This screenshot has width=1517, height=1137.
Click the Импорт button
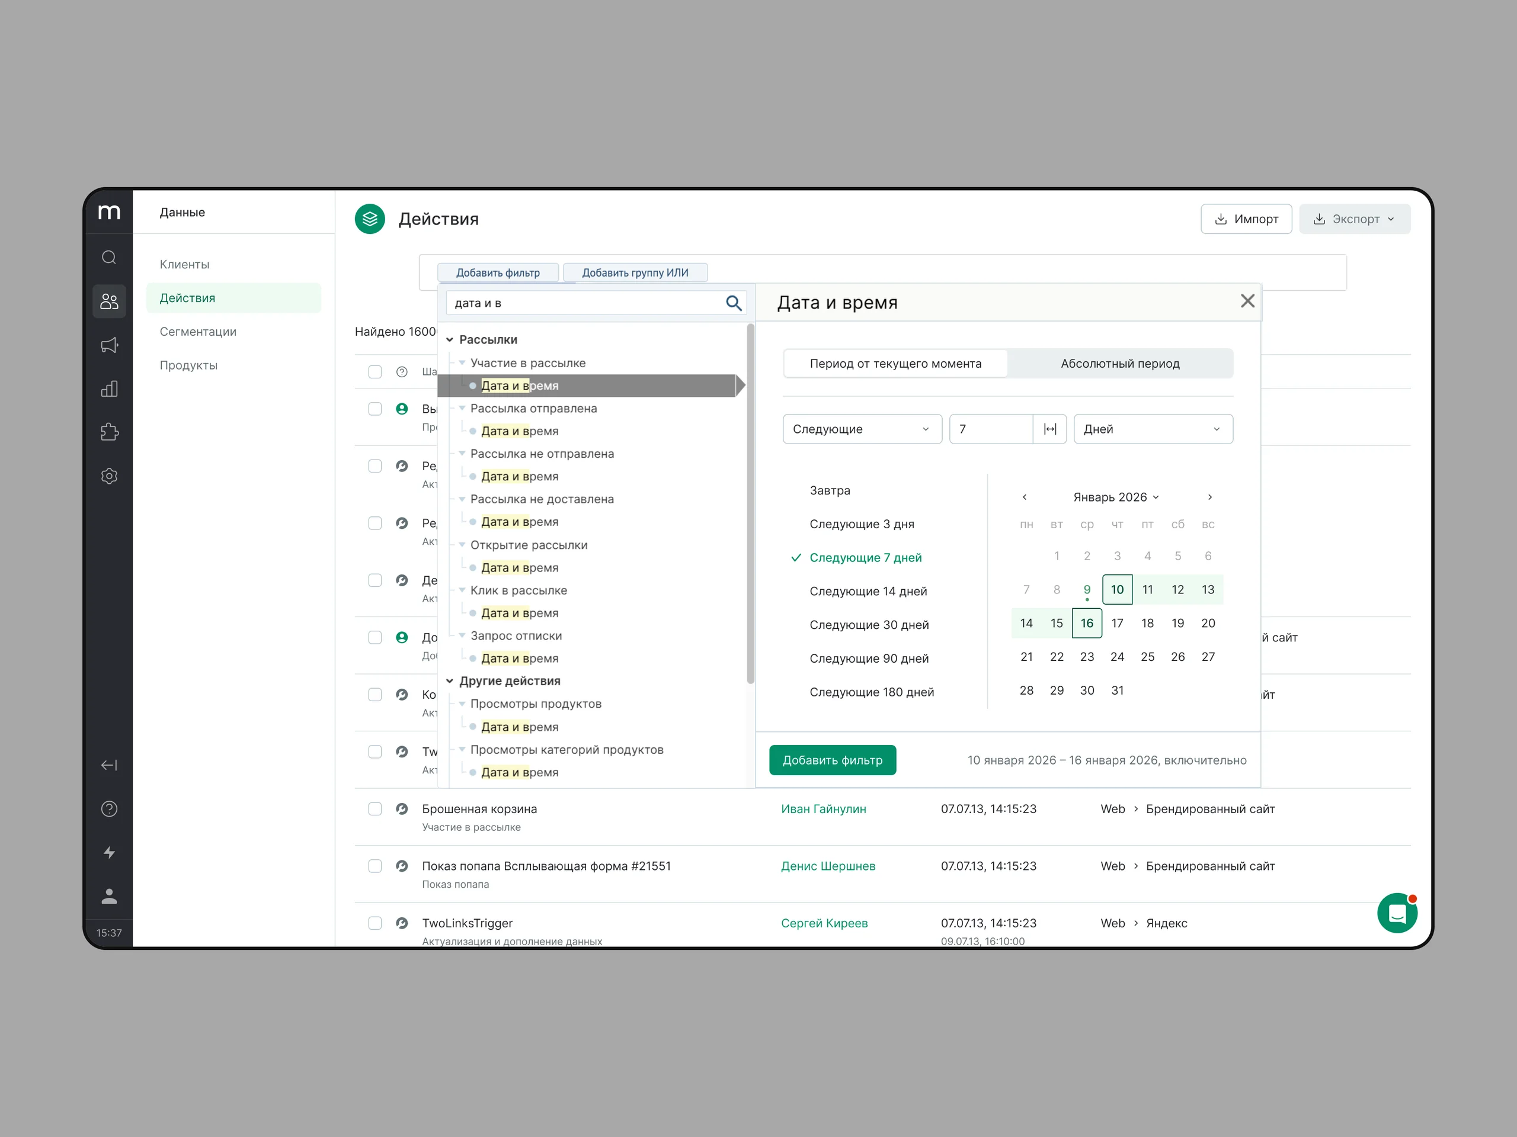click(x=1246, y=219)
